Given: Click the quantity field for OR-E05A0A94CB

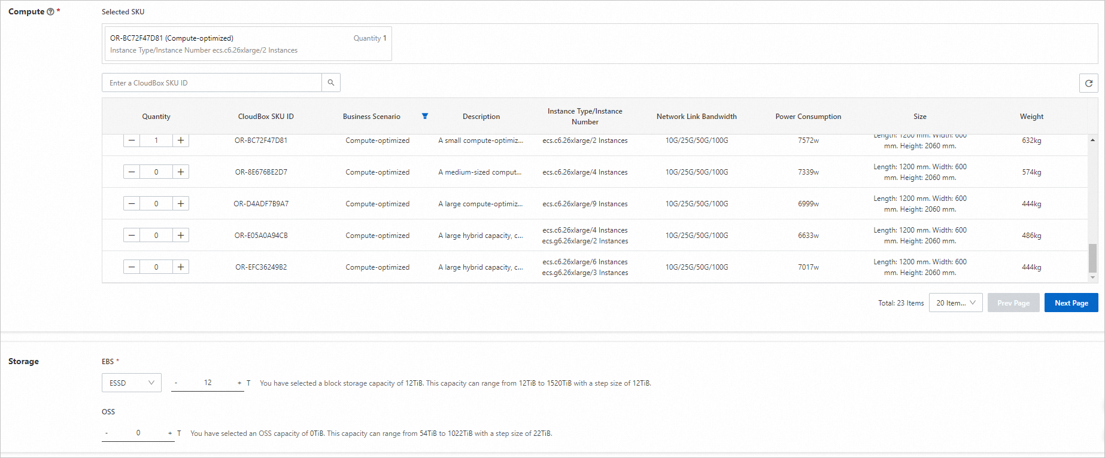Looking at the screenshot, I should [x=156, y=236].
